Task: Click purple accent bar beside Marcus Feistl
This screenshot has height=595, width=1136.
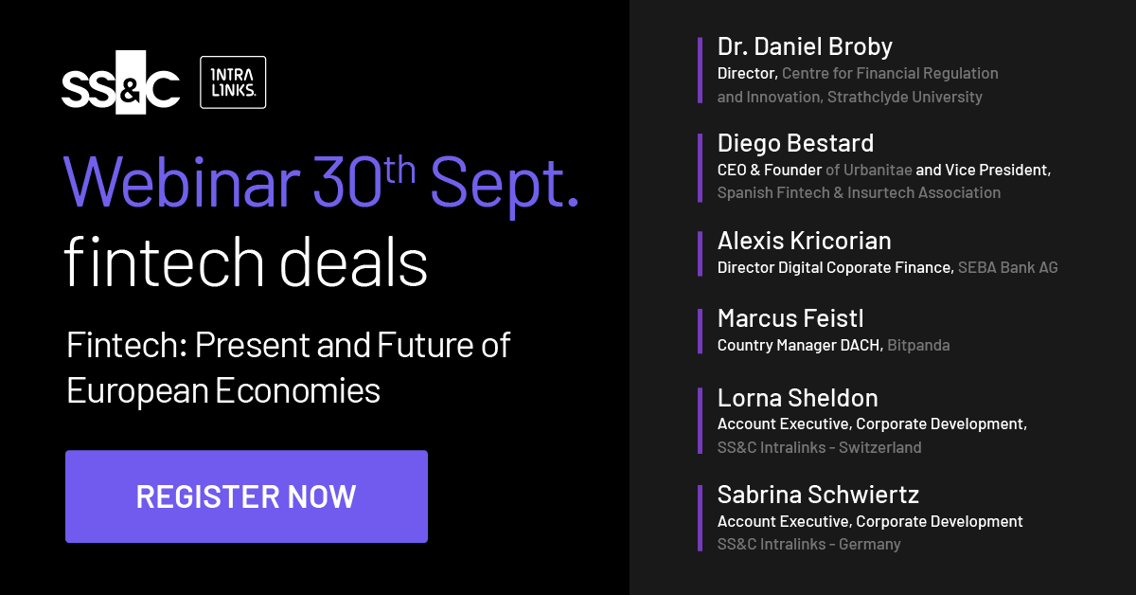Action: 700,331
